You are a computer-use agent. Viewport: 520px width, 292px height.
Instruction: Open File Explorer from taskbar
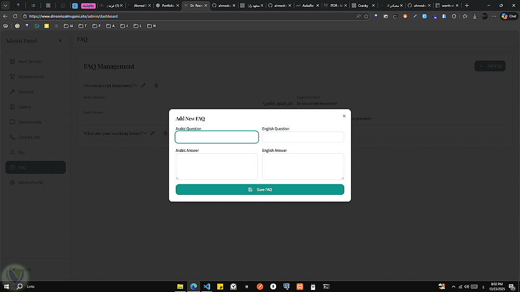click(x=180, y=286)
